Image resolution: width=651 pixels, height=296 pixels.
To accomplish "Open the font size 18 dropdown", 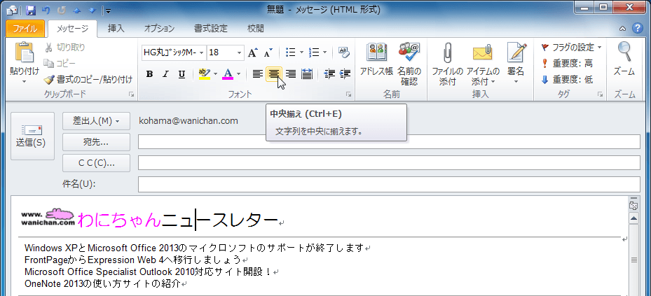I will [239, 52].
